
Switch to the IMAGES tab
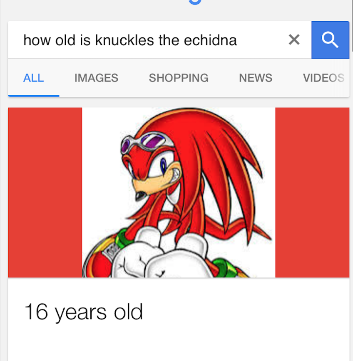coord(96,78)
